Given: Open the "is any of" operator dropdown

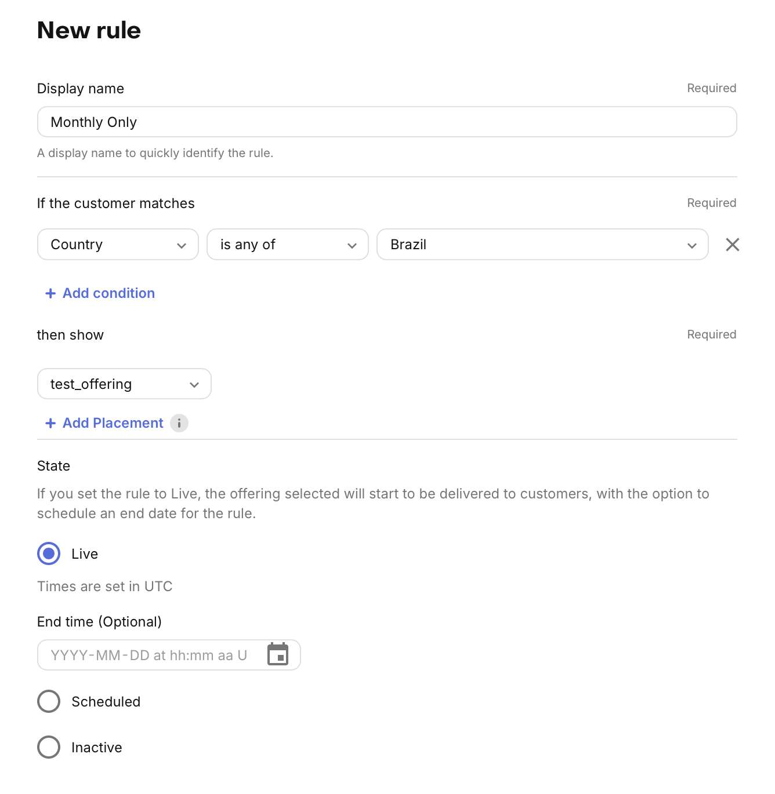Looking at the screenshot, I should (x=287, y=245).
